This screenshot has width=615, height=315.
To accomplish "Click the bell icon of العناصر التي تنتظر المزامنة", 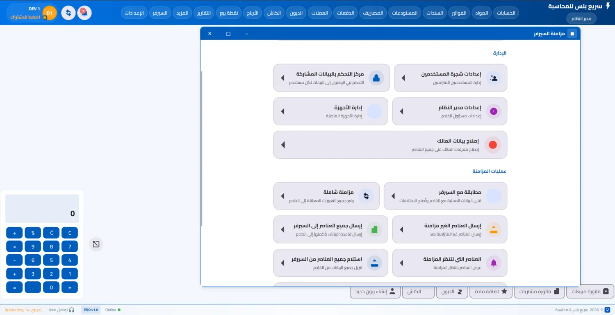I will pyautogui.click(x=494, y=263).
